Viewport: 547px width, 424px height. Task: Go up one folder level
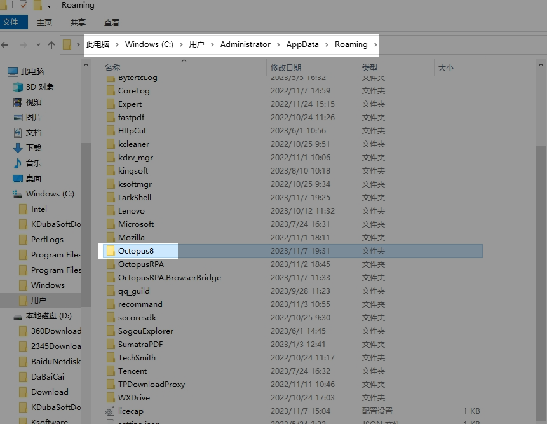(51, 44)
